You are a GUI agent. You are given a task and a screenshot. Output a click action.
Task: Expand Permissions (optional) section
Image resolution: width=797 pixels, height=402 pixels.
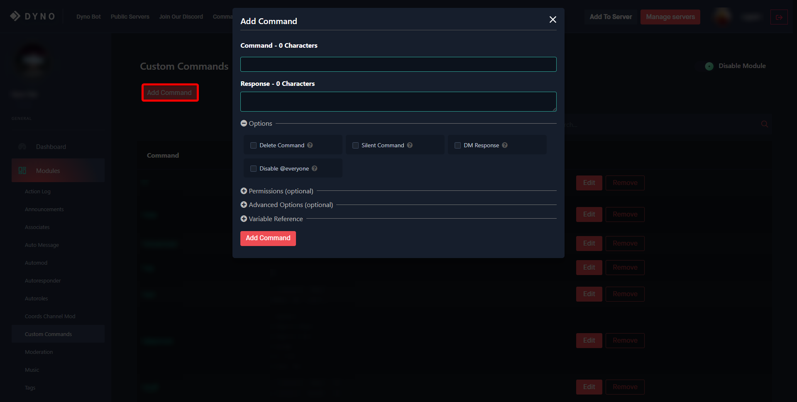(244, 191)
